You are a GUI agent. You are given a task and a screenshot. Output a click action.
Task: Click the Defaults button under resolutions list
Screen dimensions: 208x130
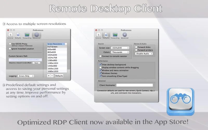point(59,76)
